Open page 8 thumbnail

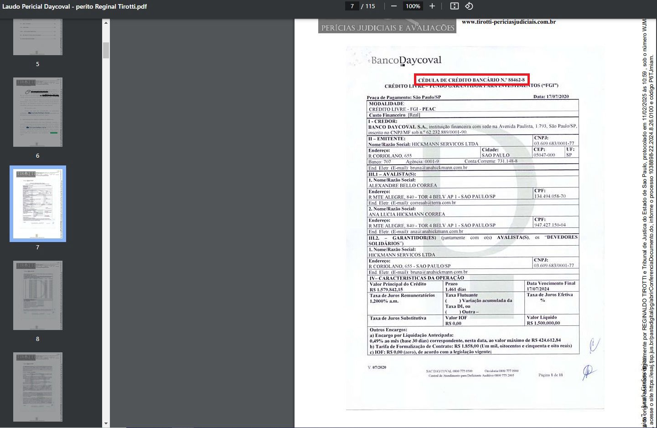pyautogui.click(x=38, y=295)
